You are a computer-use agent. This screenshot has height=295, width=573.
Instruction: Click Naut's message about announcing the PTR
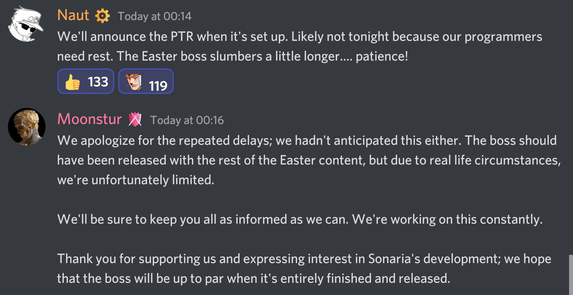(x=299, y=37)
